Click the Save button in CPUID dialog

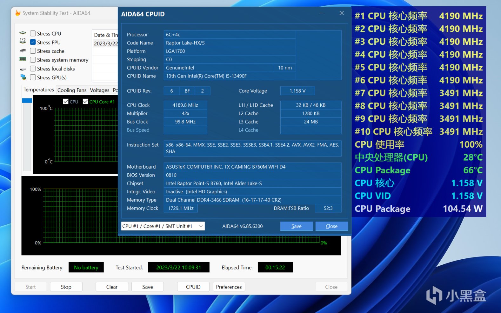point(297,226)
